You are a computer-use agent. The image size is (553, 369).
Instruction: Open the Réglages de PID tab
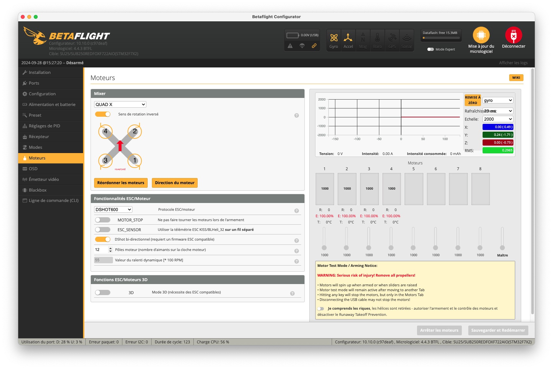point(51,126)
